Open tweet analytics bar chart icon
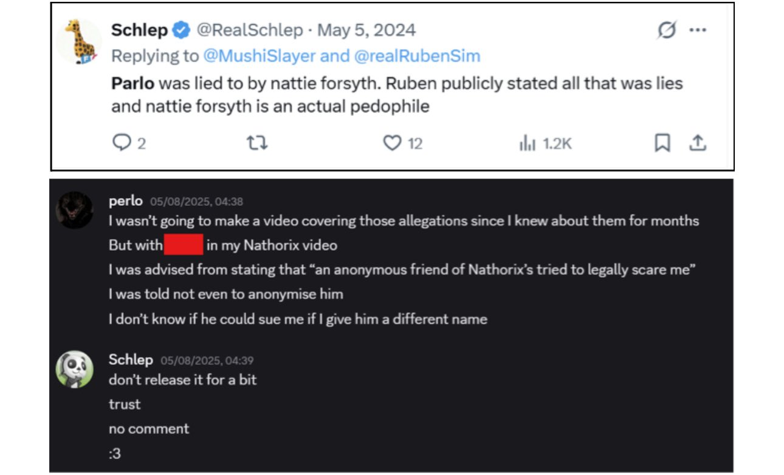The width and height of the screenshot is (784, 475). click(527, 143)
